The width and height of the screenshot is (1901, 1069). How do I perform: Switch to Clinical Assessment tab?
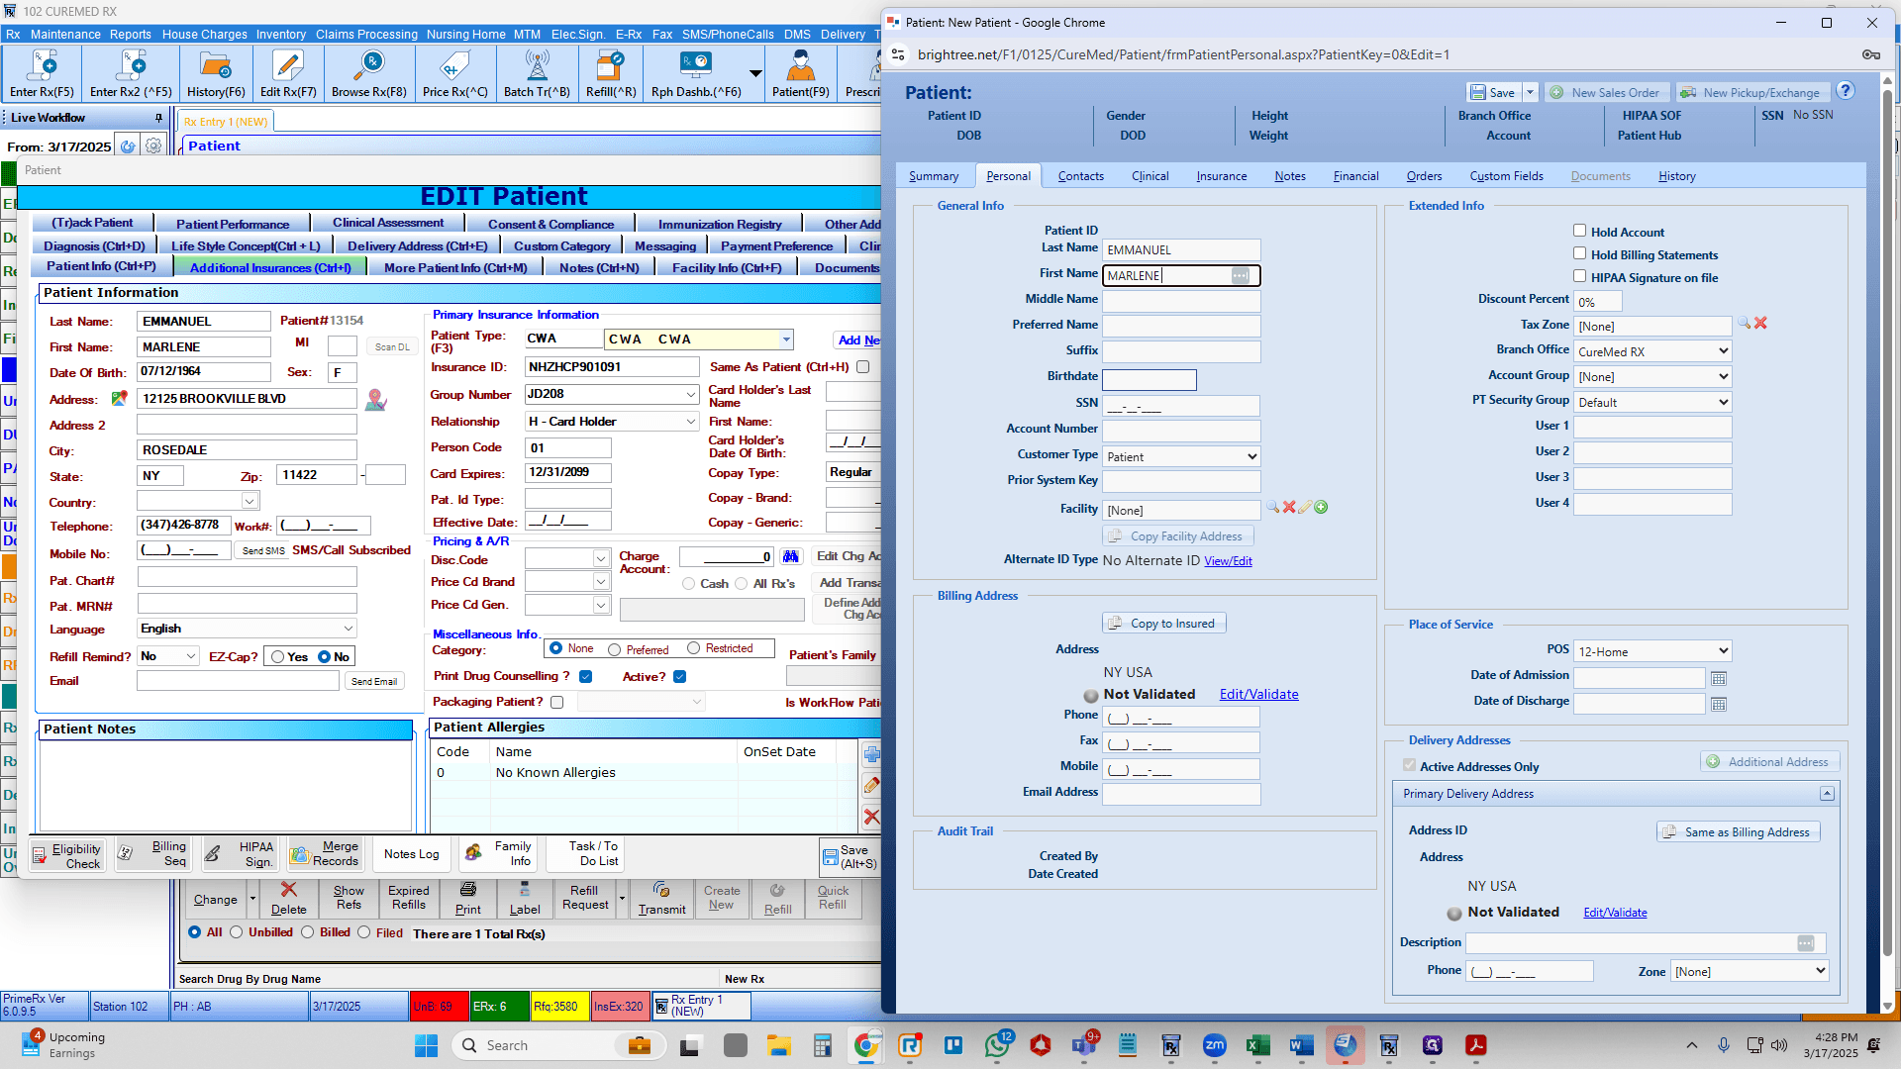point(388,224)
